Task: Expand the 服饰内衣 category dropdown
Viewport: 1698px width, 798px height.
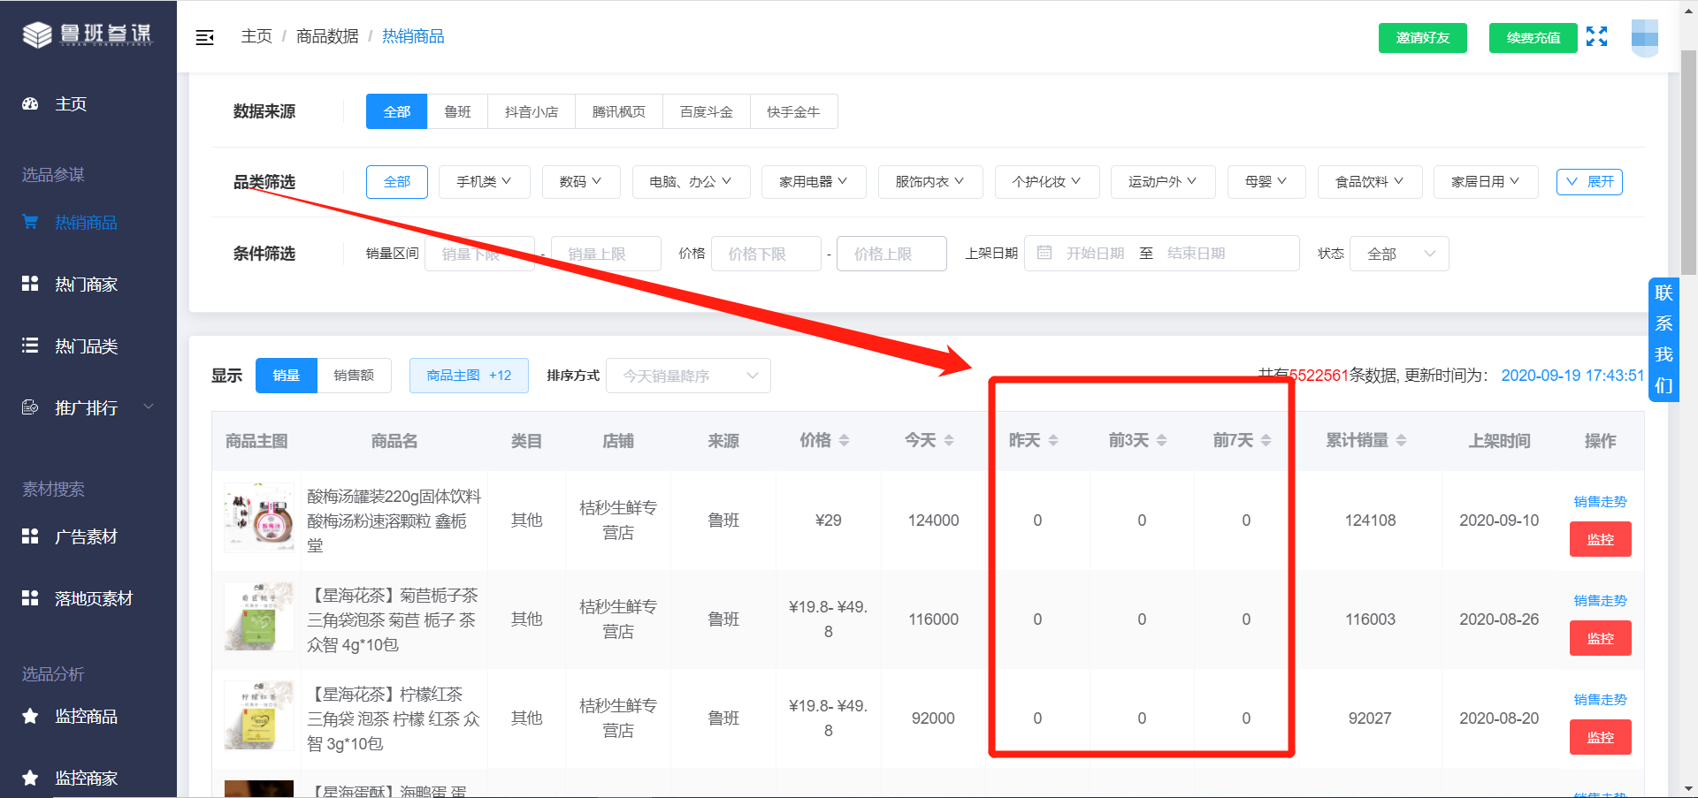Action: 930,182
